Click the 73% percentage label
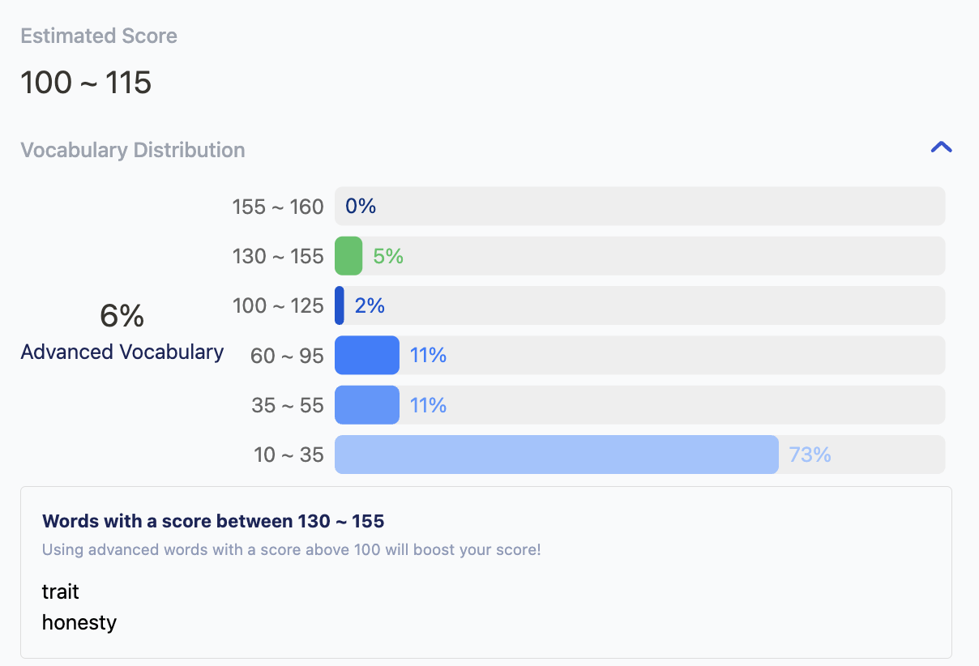This screenshot has width=979, height=666. [x=810, y=455]
